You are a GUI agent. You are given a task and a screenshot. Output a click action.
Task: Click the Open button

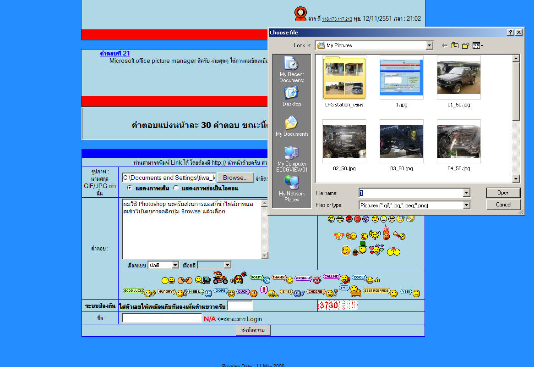[503, 193]
